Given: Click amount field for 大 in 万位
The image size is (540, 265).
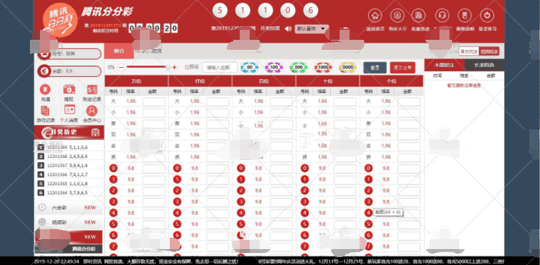Looking at the screenshot, I should [154, 102].
